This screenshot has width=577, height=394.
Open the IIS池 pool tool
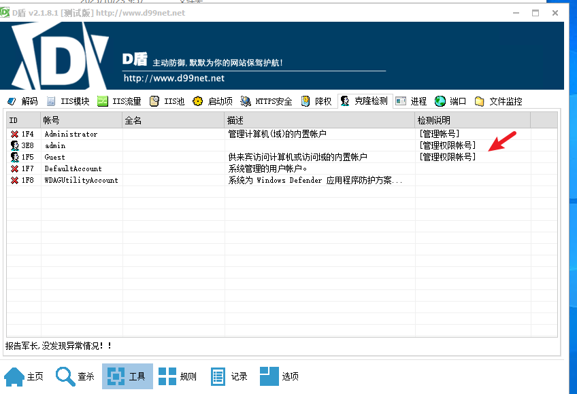click(x=167, y=101)
